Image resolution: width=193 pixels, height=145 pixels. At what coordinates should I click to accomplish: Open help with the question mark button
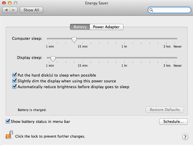coord(185,137)
